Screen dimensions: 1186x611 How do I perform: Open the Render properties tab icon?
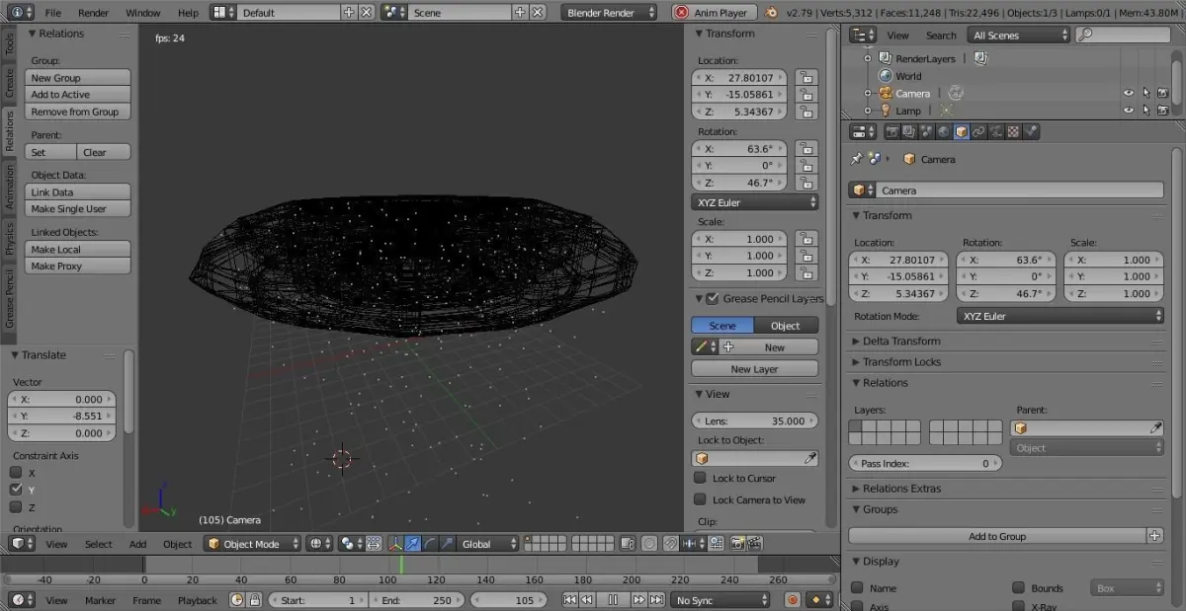point(892,131)
